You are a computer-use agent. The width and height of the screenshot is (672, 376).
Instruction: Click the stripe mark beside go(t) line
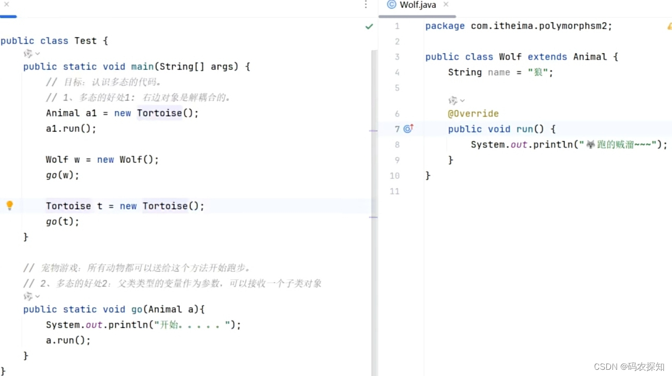[x=373, y=217]
